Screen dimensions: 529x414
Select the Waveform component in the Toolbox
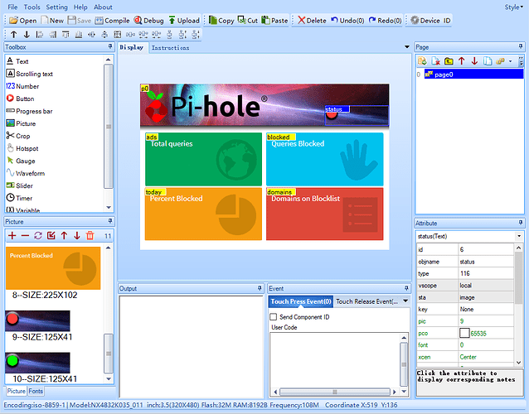[x=26, y=173]
